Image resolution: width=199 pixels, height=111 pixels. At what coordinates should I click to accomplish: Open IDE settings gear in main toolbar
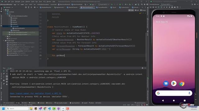point(145,4)
